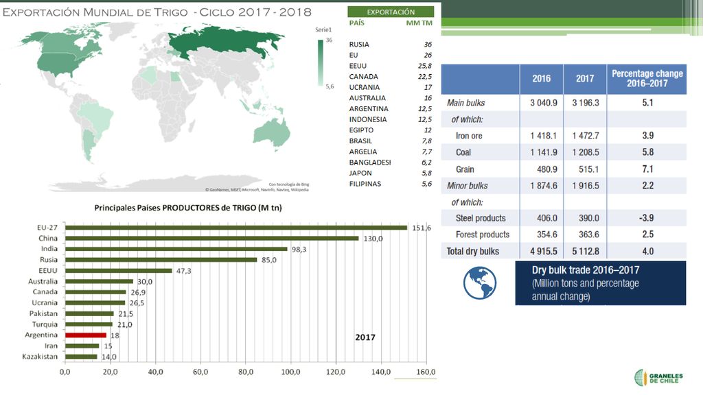The width and height of the screenshot is (703, 395).
Task: Click the Minor bulks row label
Action: [x=467, y=186]
